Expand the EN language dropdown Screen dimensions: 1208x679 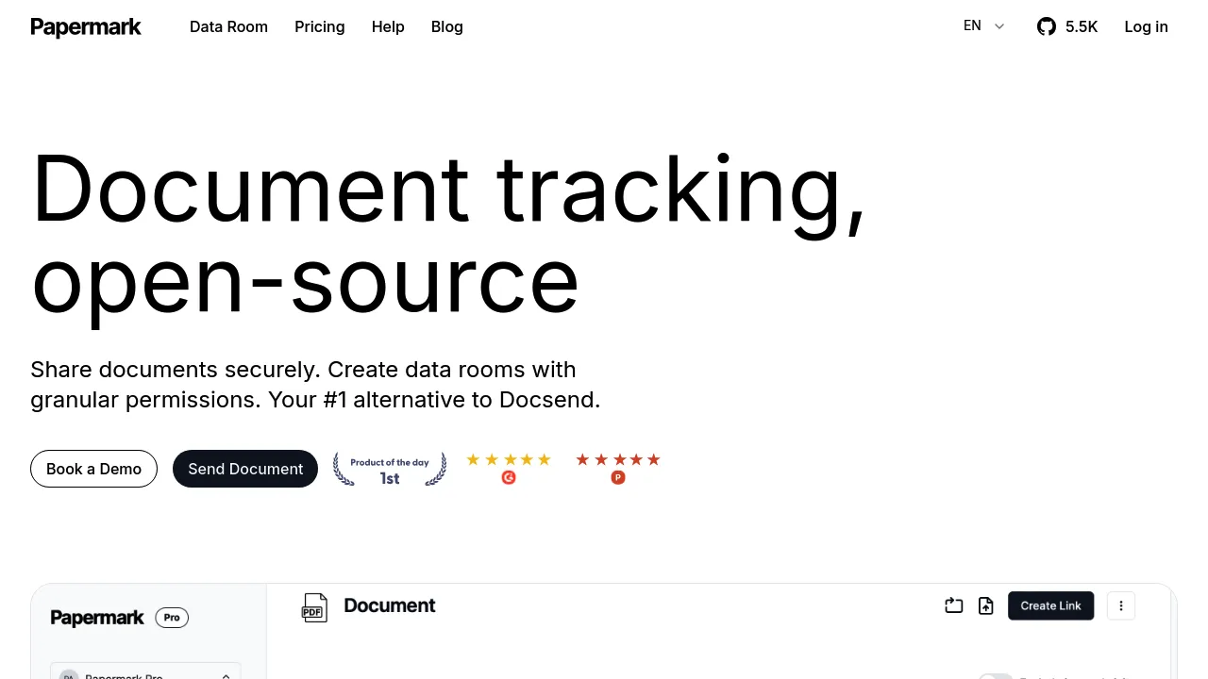coord(984,26)
